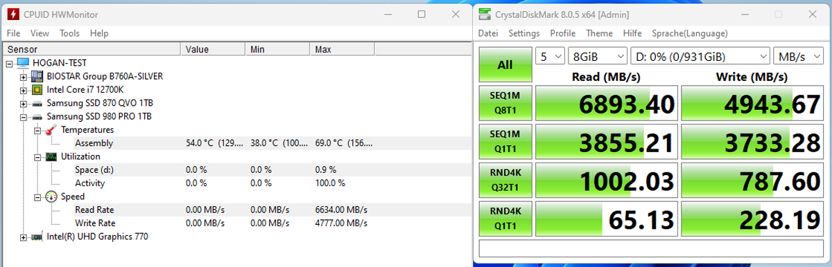Image resolution: width=832 pixels, height=267 pixels.
Task: Open the Profile menu in CrystalDiskMark
Action: pyautogui.click(x=563, y=33)
